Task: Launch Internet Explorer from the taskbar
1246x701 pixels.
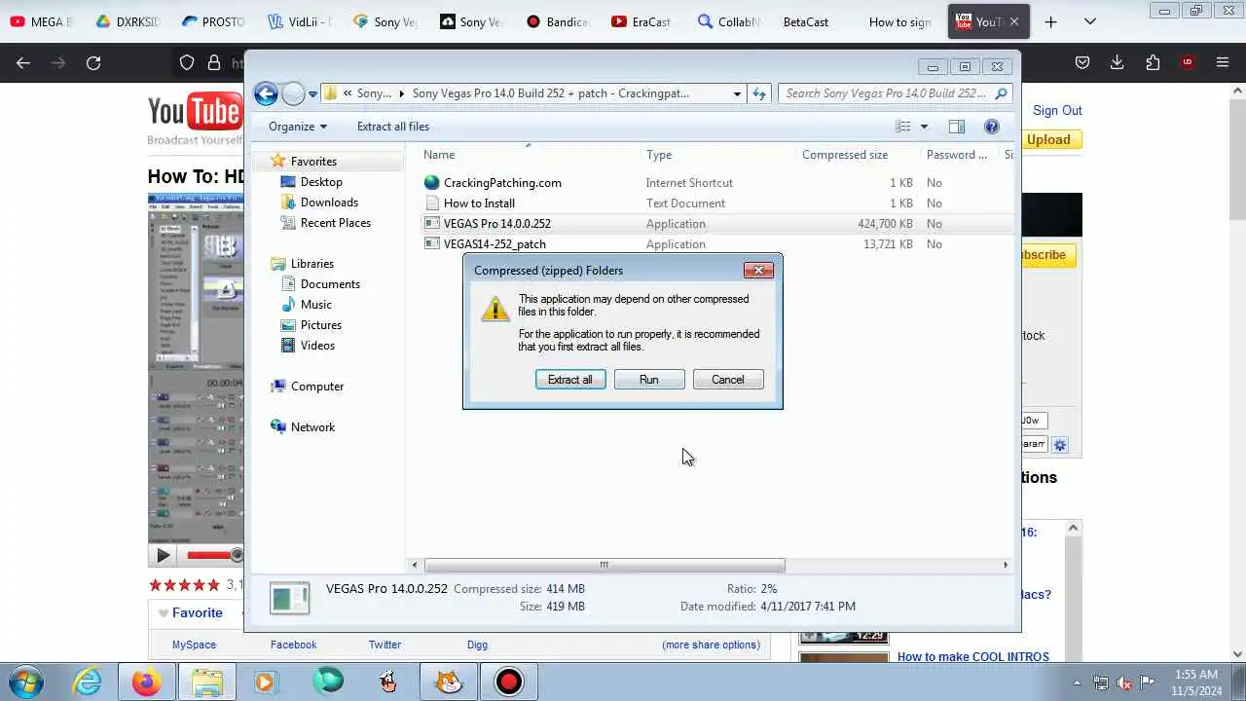Action: tap(88, 683)
